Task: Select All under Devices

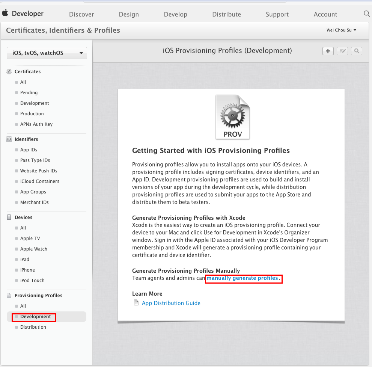Action: [x=23, y=228]
